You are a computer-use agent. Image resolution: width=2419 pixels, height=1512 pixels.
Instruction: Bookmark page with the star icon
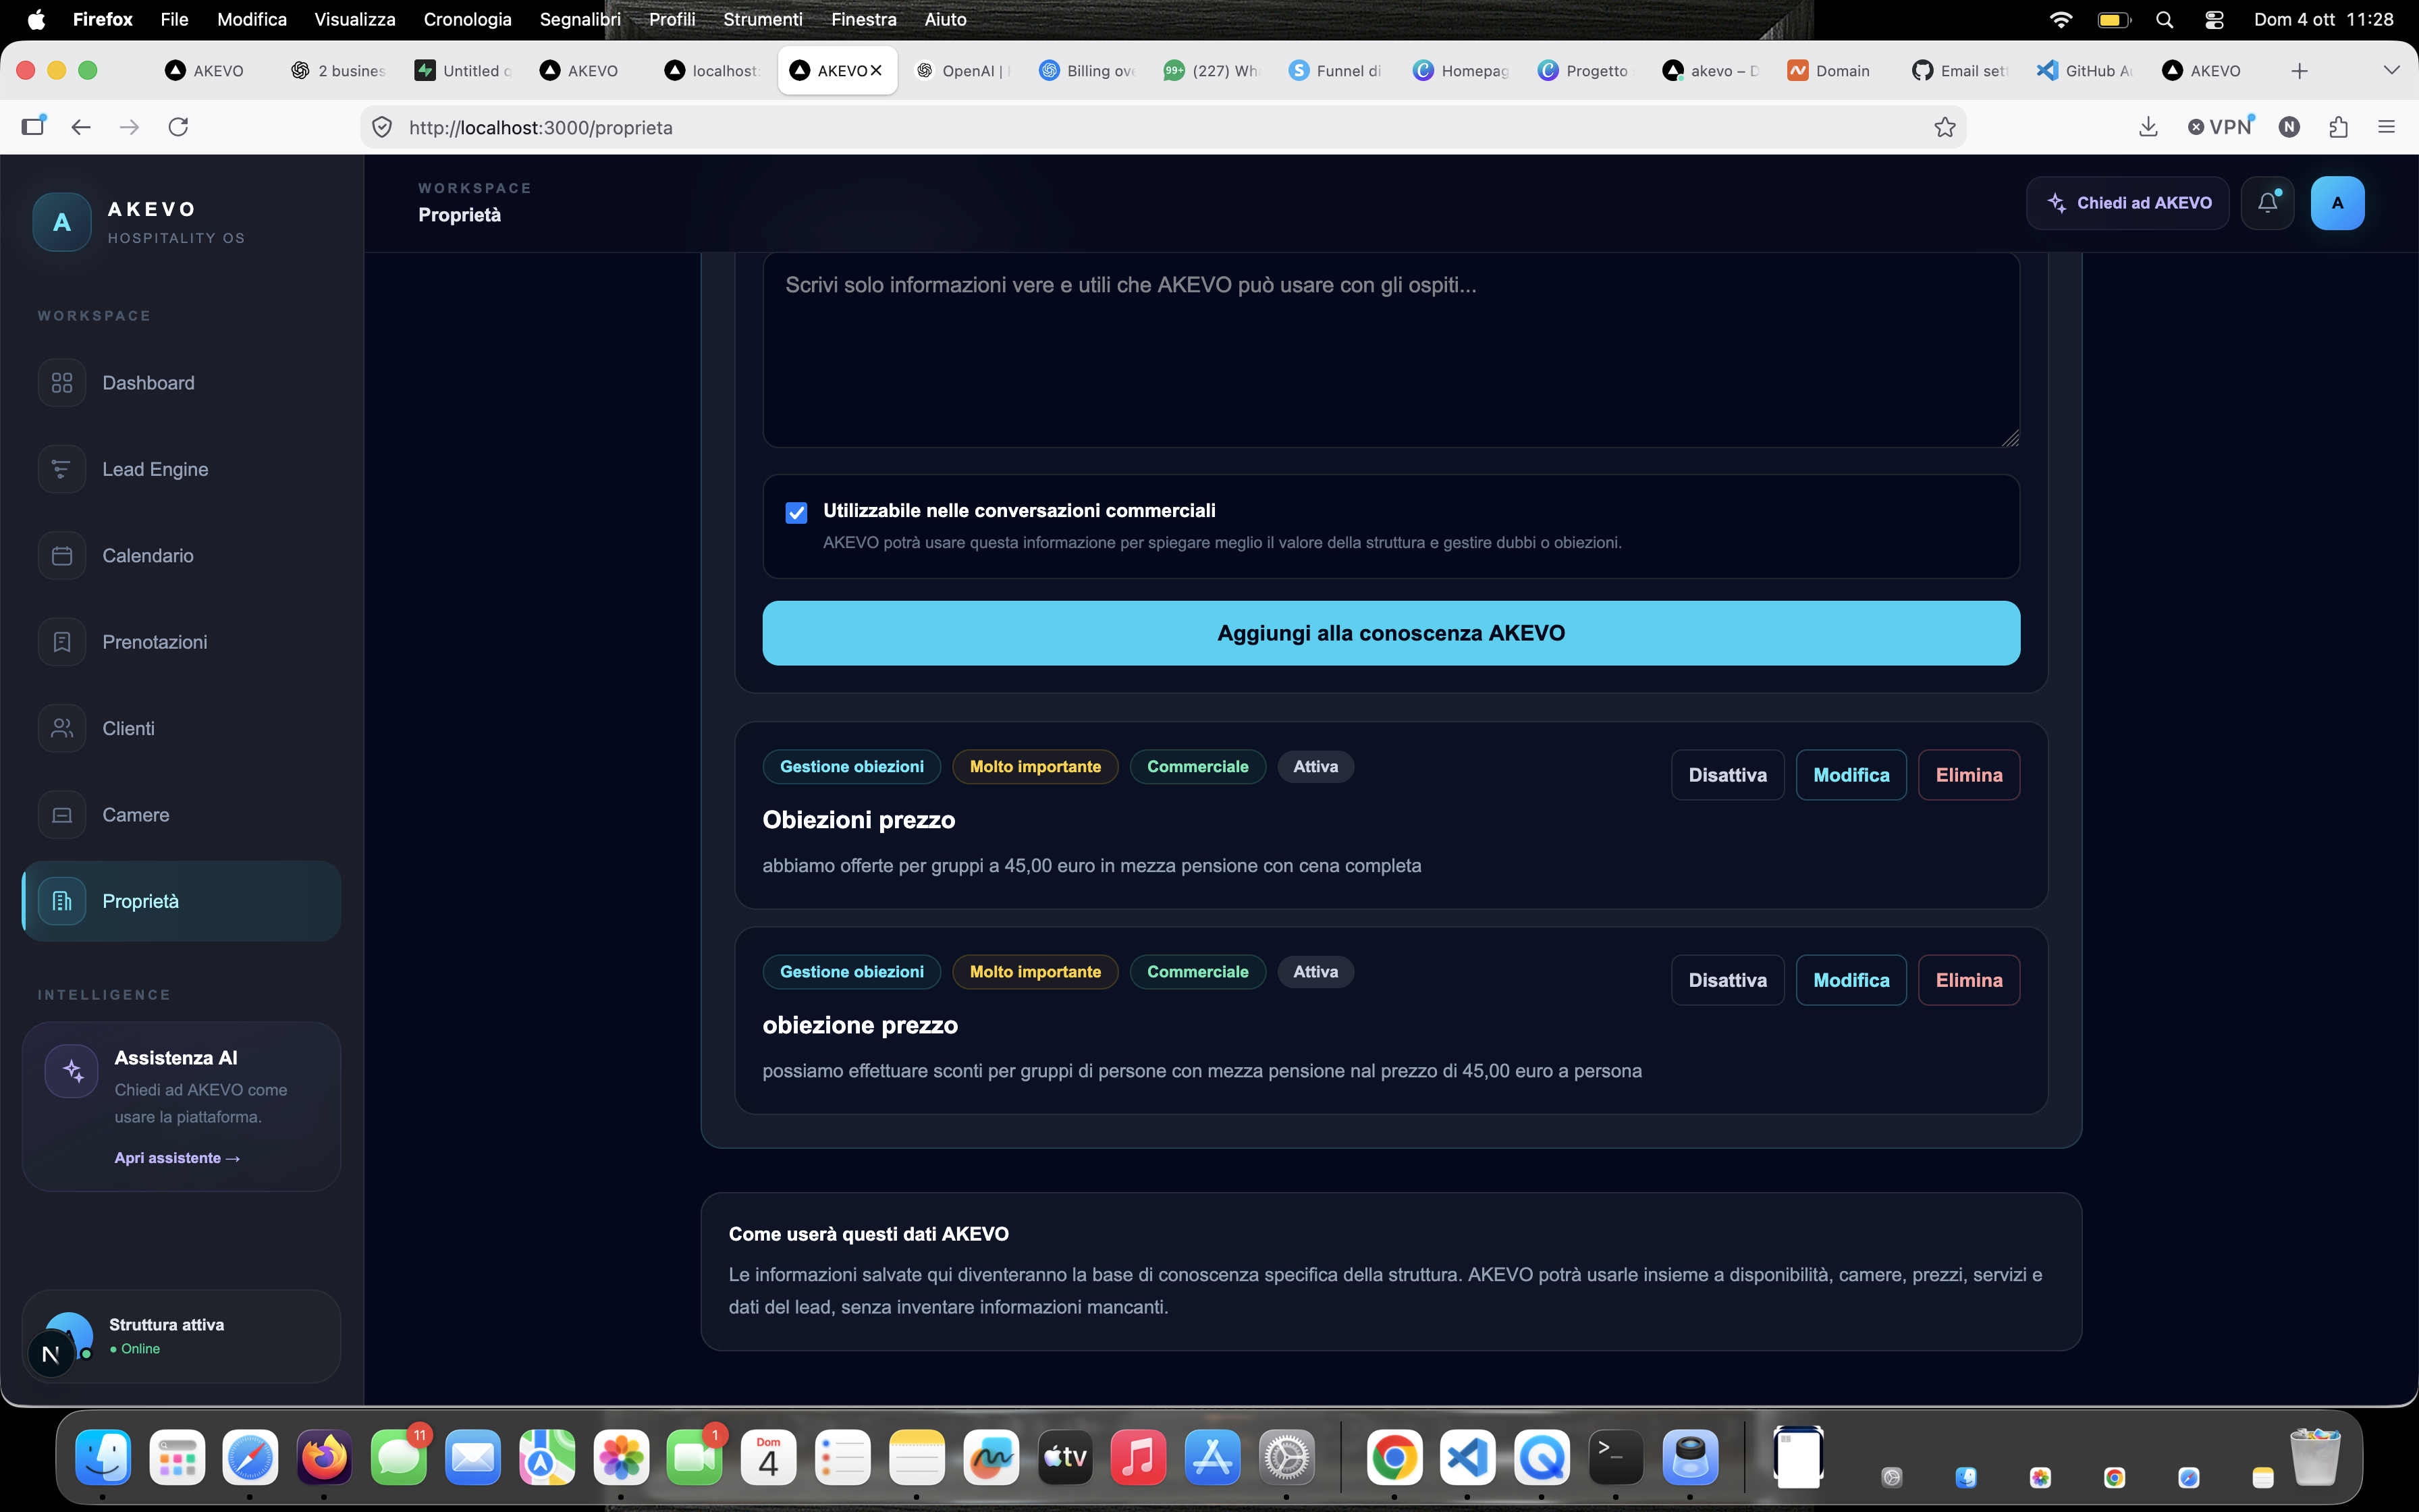(x=1945, y=127)
